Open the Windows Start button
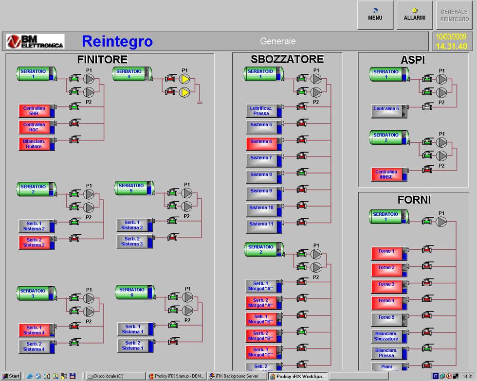The height and width of the screenshot is (381, 477). click(11, 376)
